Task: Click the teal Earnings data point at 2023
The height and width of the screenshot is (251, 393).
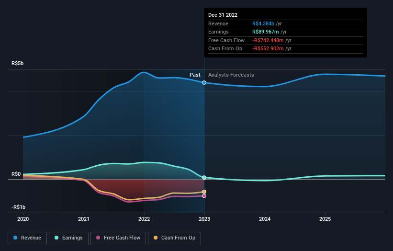Action: 204,178
